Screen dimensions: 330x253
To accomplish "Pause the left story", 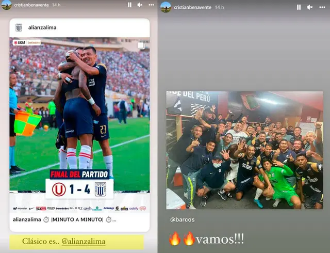I will (129, 5).
